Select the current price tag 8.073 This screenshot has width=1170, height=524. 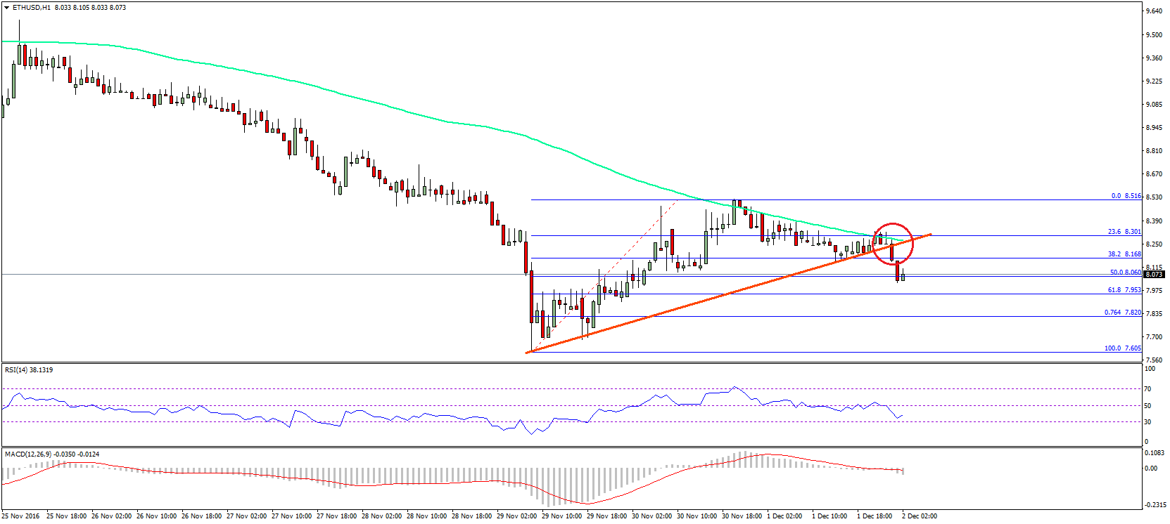tap(1154, 275)
